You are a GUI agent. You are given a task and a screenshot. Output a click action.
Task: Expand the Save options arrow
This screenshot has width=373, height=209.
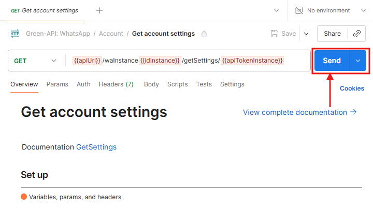[x=306, y=34]
